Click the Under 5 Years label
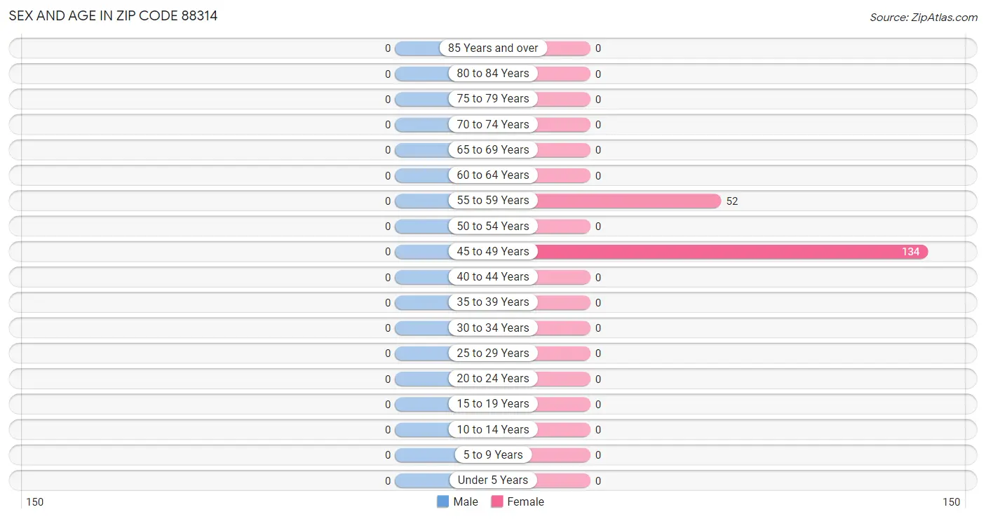 point(493,480)
